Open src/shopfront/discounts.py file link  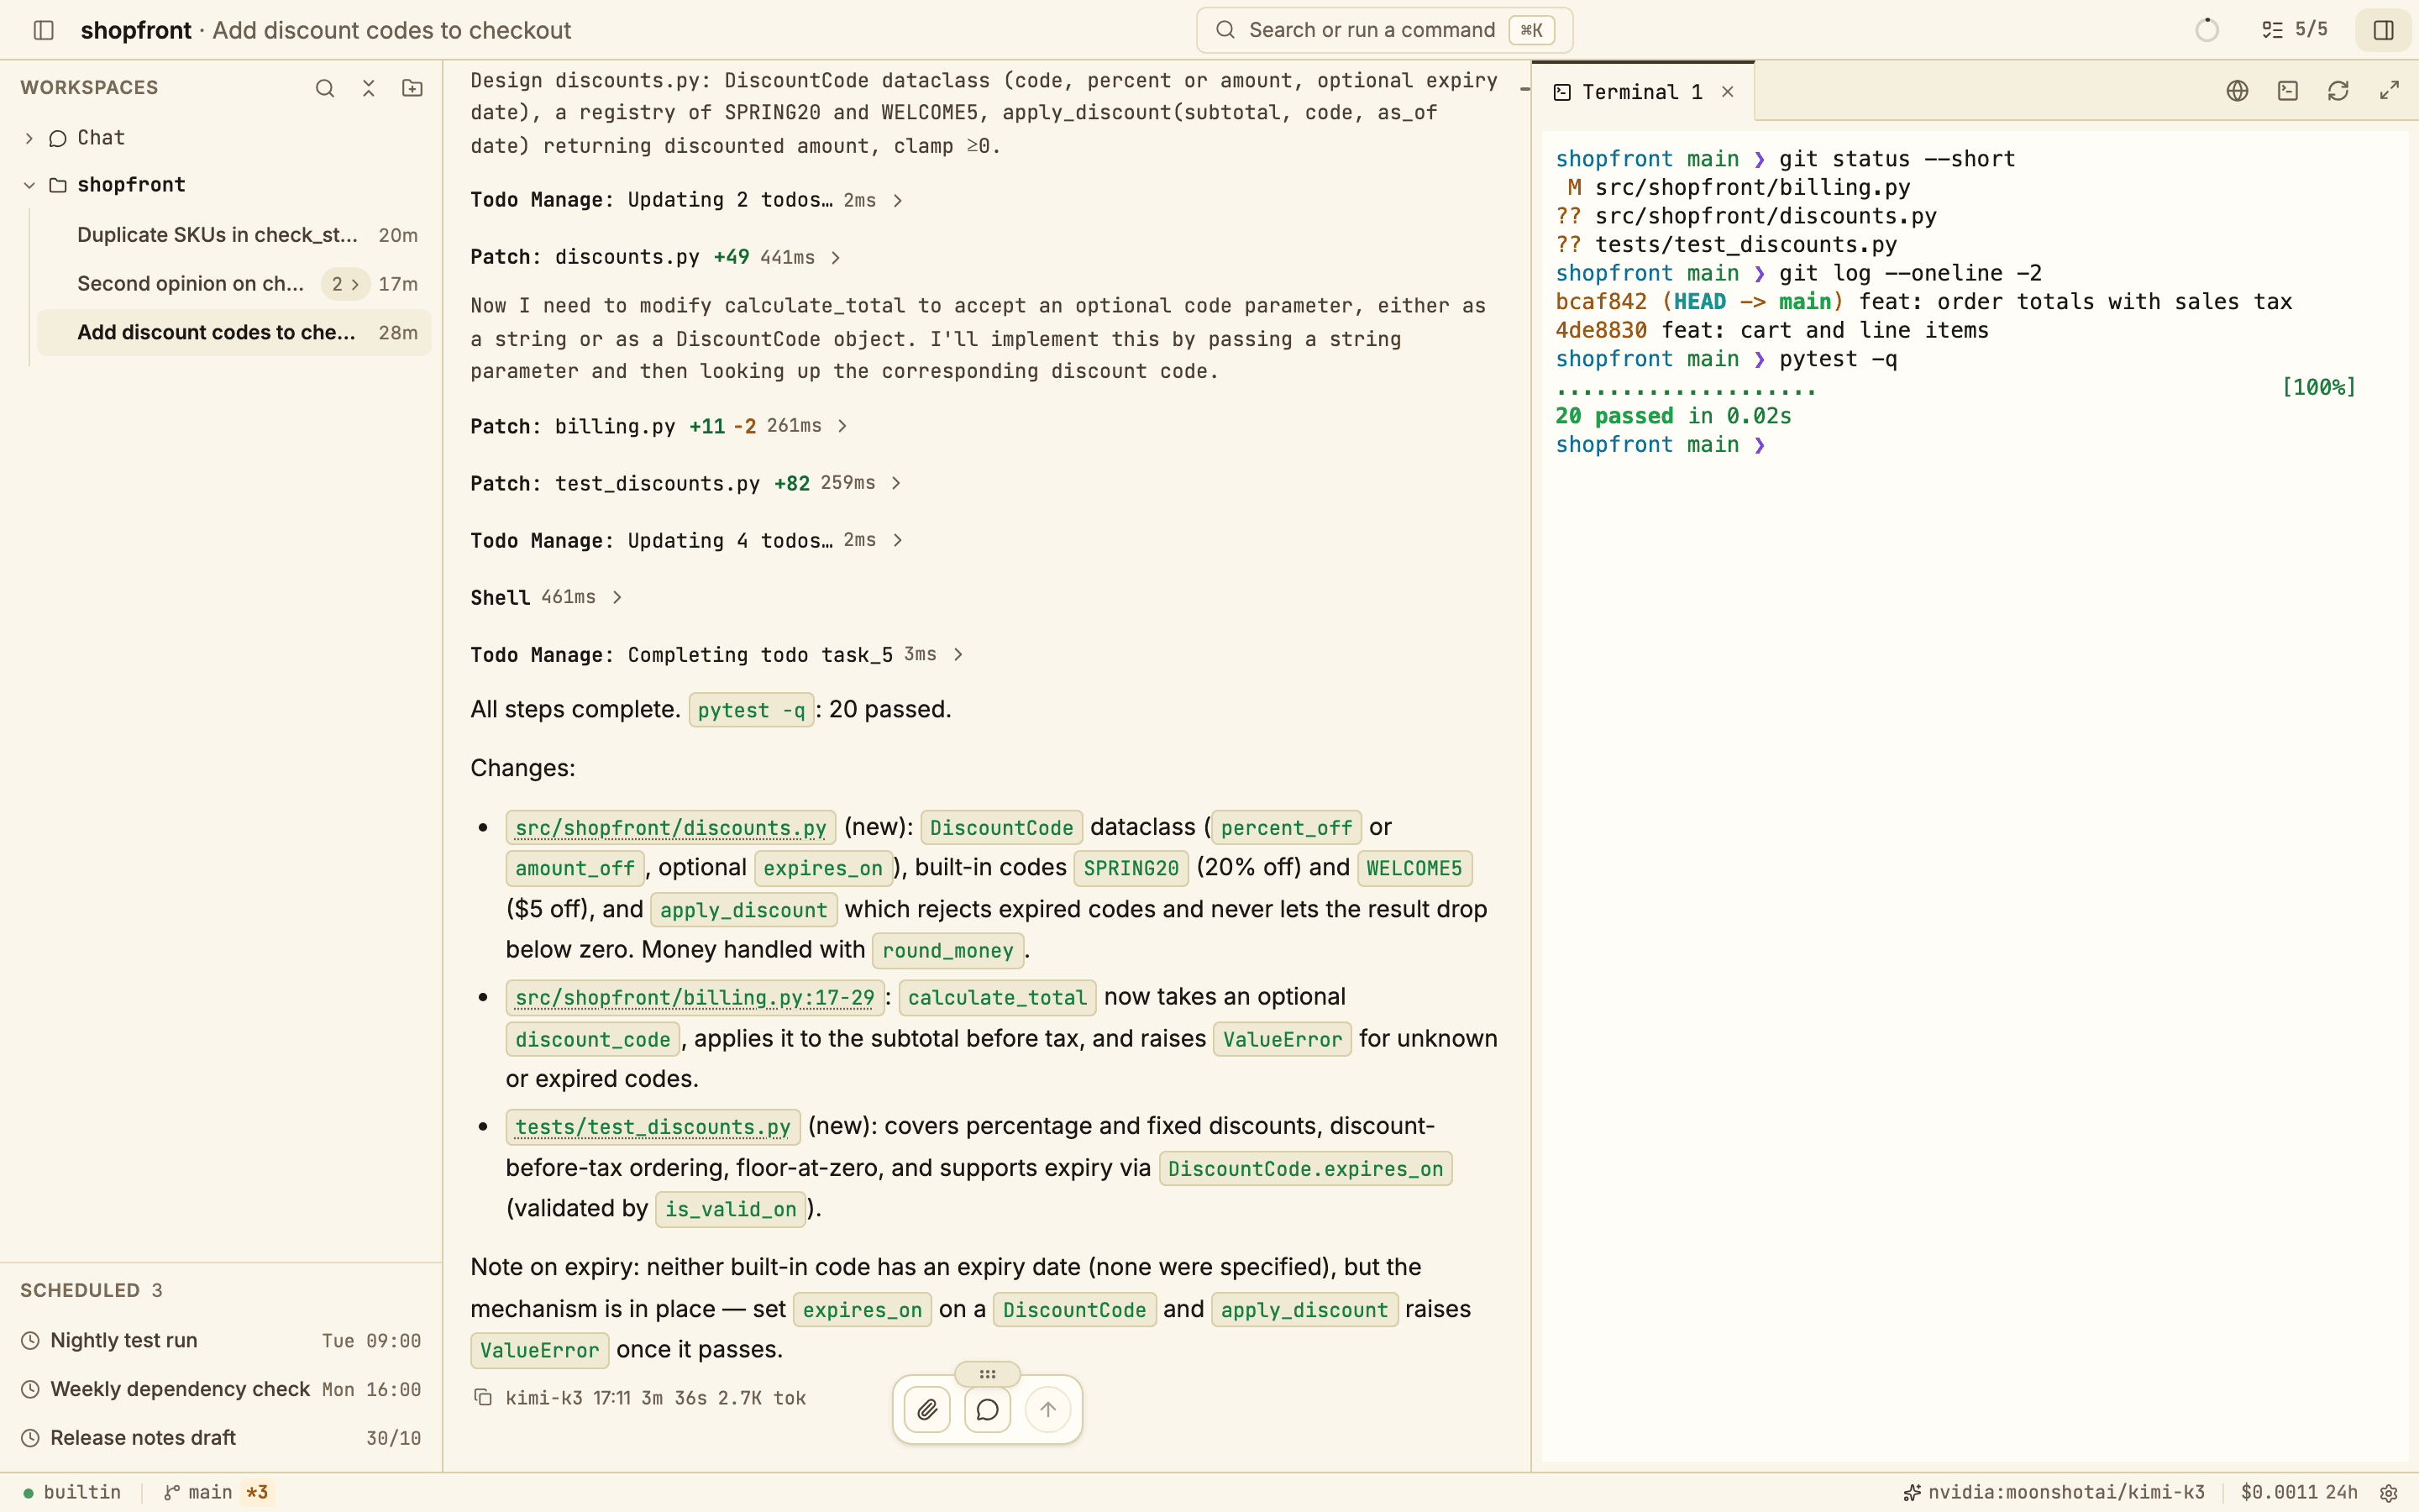point(671,828)
